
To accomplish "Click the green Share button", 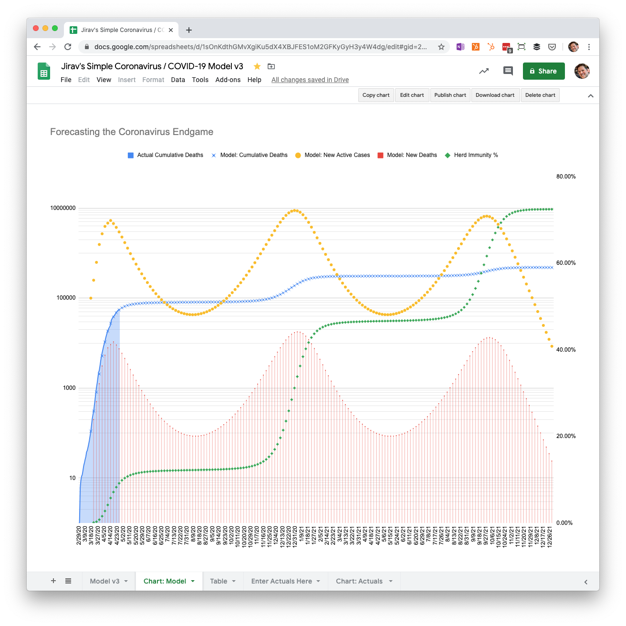I will point(543,71).
